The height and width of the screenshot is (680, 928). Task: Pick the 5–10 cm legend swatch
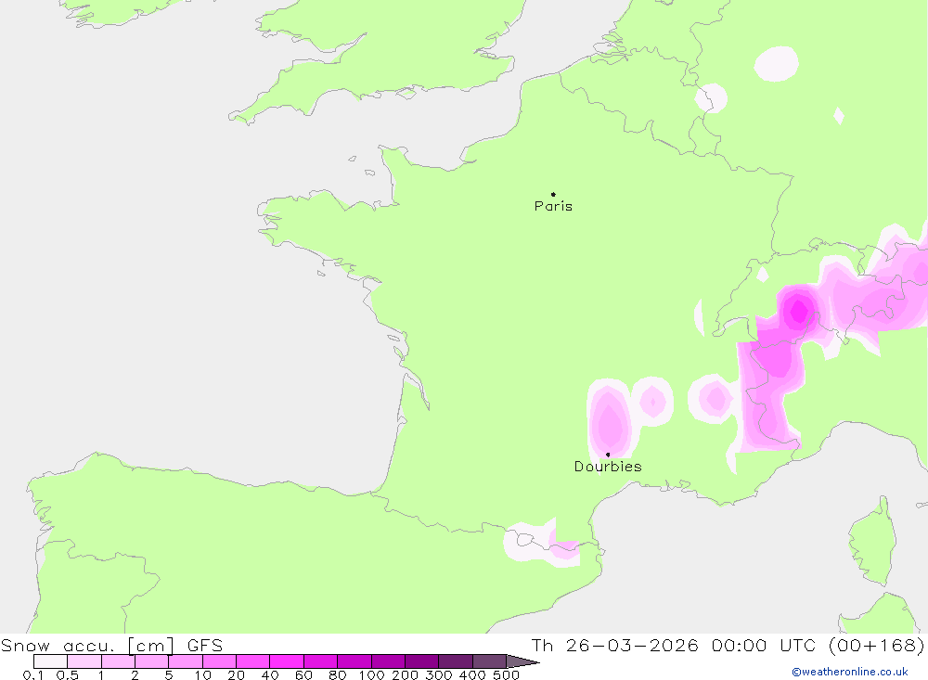tap(186, 661)
